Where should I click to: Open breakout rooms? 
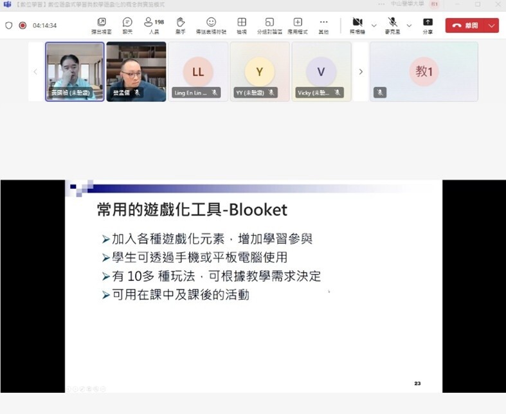269,25
